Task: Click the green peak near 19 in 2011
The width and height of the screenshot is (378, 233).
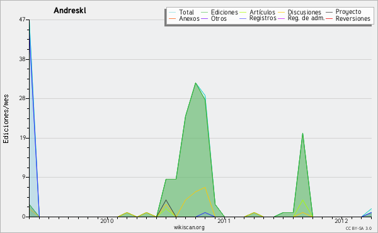Action: [302, 134]
